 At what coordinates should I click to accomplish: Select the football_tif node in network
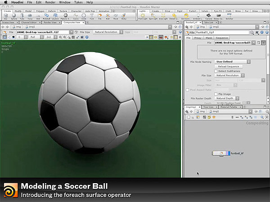point(220,153)
